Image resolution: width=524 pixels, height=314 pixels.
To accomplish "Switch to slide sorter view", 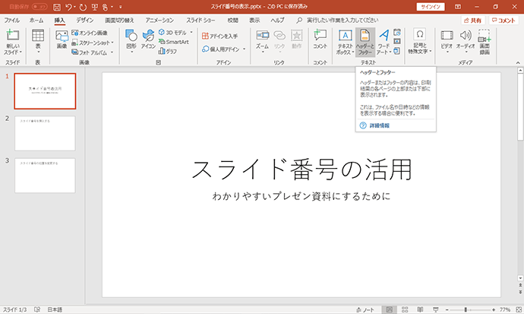I will (x=405, y=309).
